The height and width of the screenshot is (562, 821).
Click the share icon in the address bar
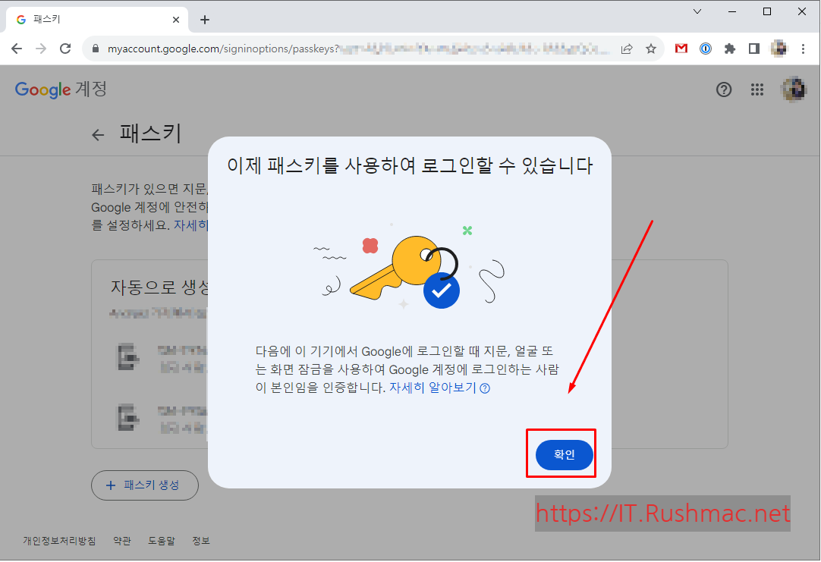coord(627,48)
